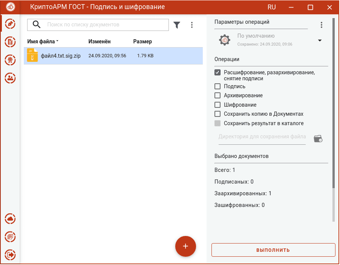
Task: Uncheck Расшифрование, разархивирование, снятие подписи
Action: click(x=217, y=72)
